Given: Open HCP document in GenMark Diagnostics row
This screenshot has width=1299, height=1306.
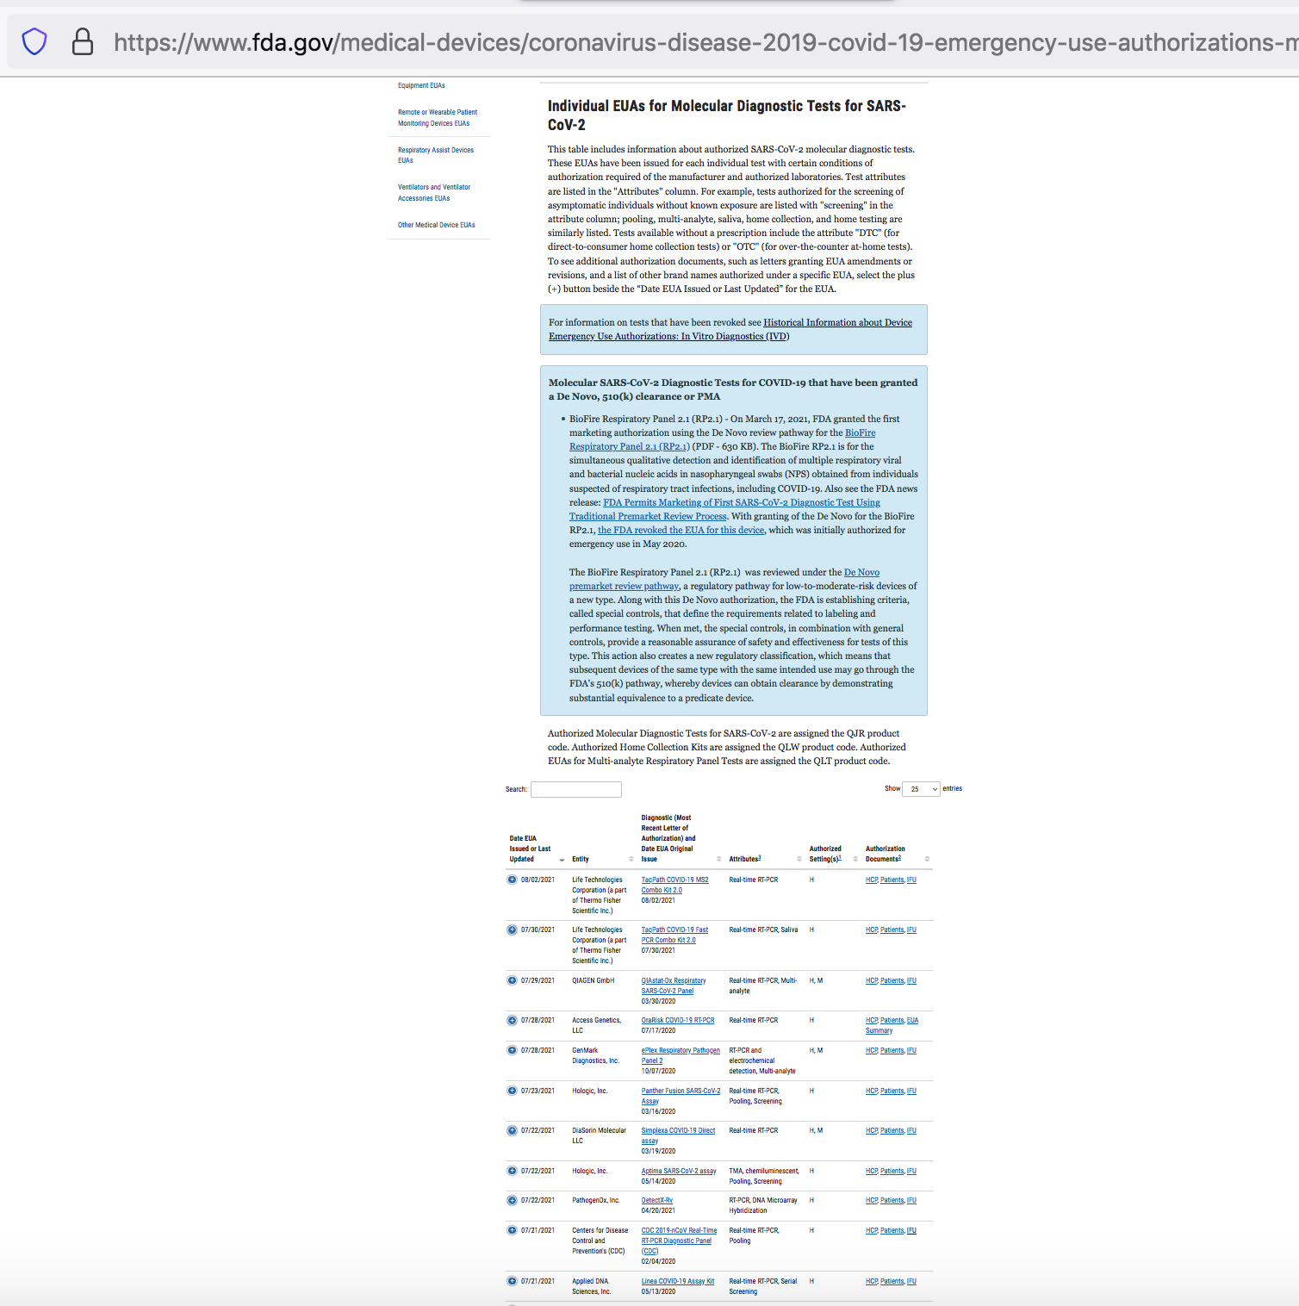Looking at the screenshot, I should coord(872,1050).
